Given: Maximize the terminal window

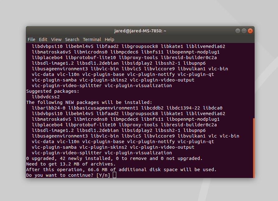Looking at the screenshot, I should coord(244,31).
